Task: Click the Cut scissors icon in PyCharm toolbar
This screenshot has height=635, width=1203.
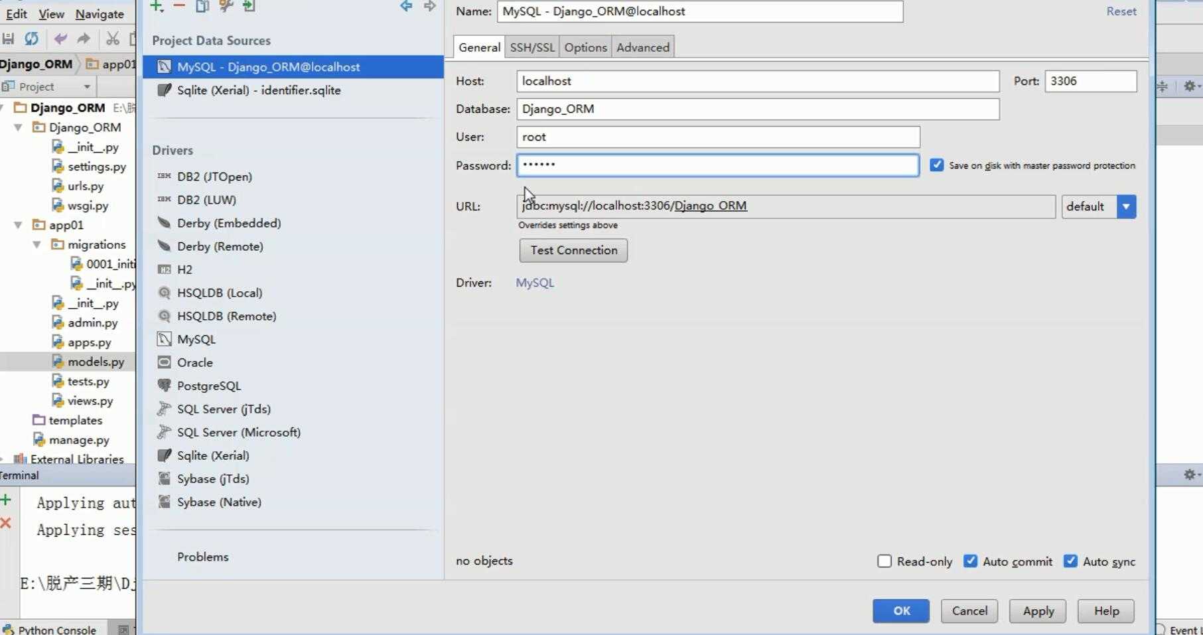Action: pyautogui.click(x=113, y=38)
